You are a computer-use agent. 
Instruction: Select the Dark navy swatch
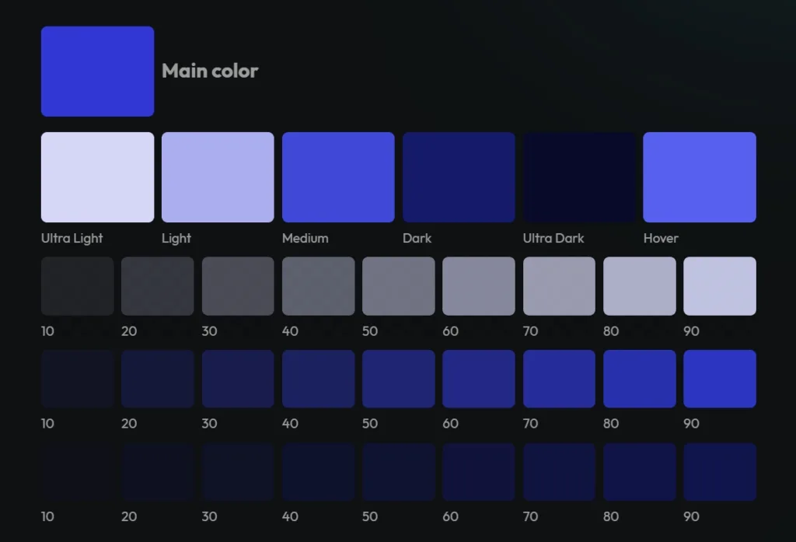click(x=459, y=177)
